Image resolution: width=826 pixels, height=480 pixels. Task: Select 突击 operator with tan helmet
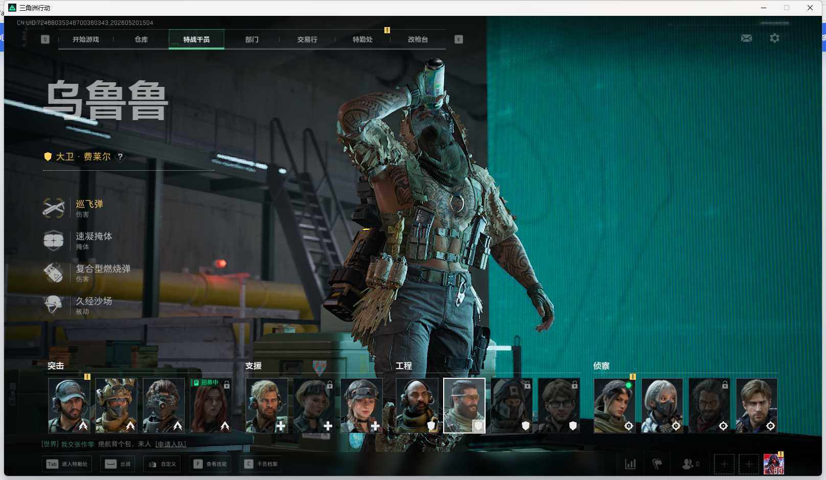point(116,405)
